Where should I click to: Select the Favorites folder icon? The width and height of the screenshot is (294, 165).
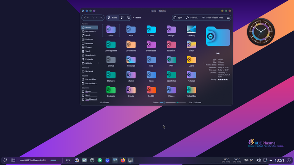point(171,45)
